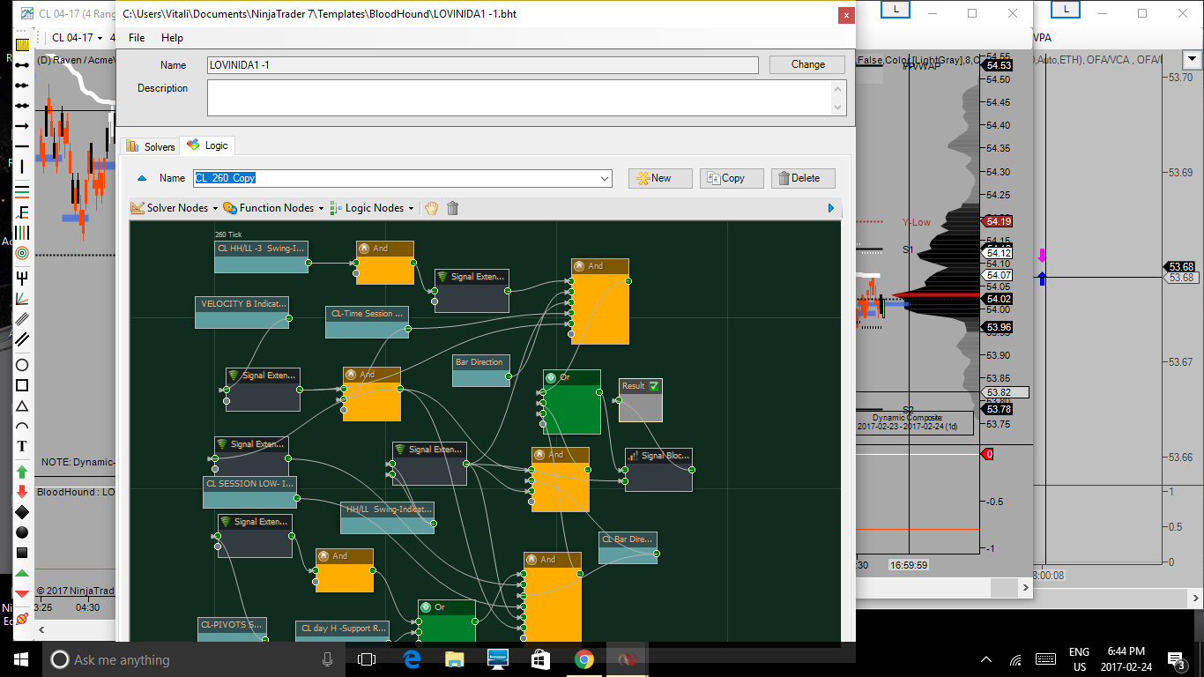The height and width of the screenshot is (677, 1204).
Task: Expand the side panel with blue right arrow
Action: [831, 208]
